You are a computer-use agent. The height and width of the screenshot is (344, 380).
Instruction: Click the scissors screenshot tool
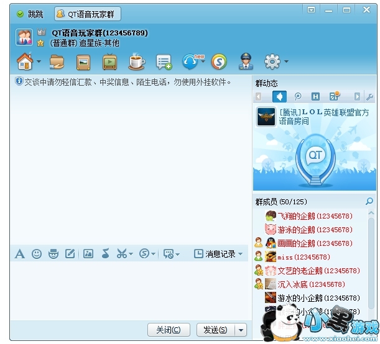(122, 254)
